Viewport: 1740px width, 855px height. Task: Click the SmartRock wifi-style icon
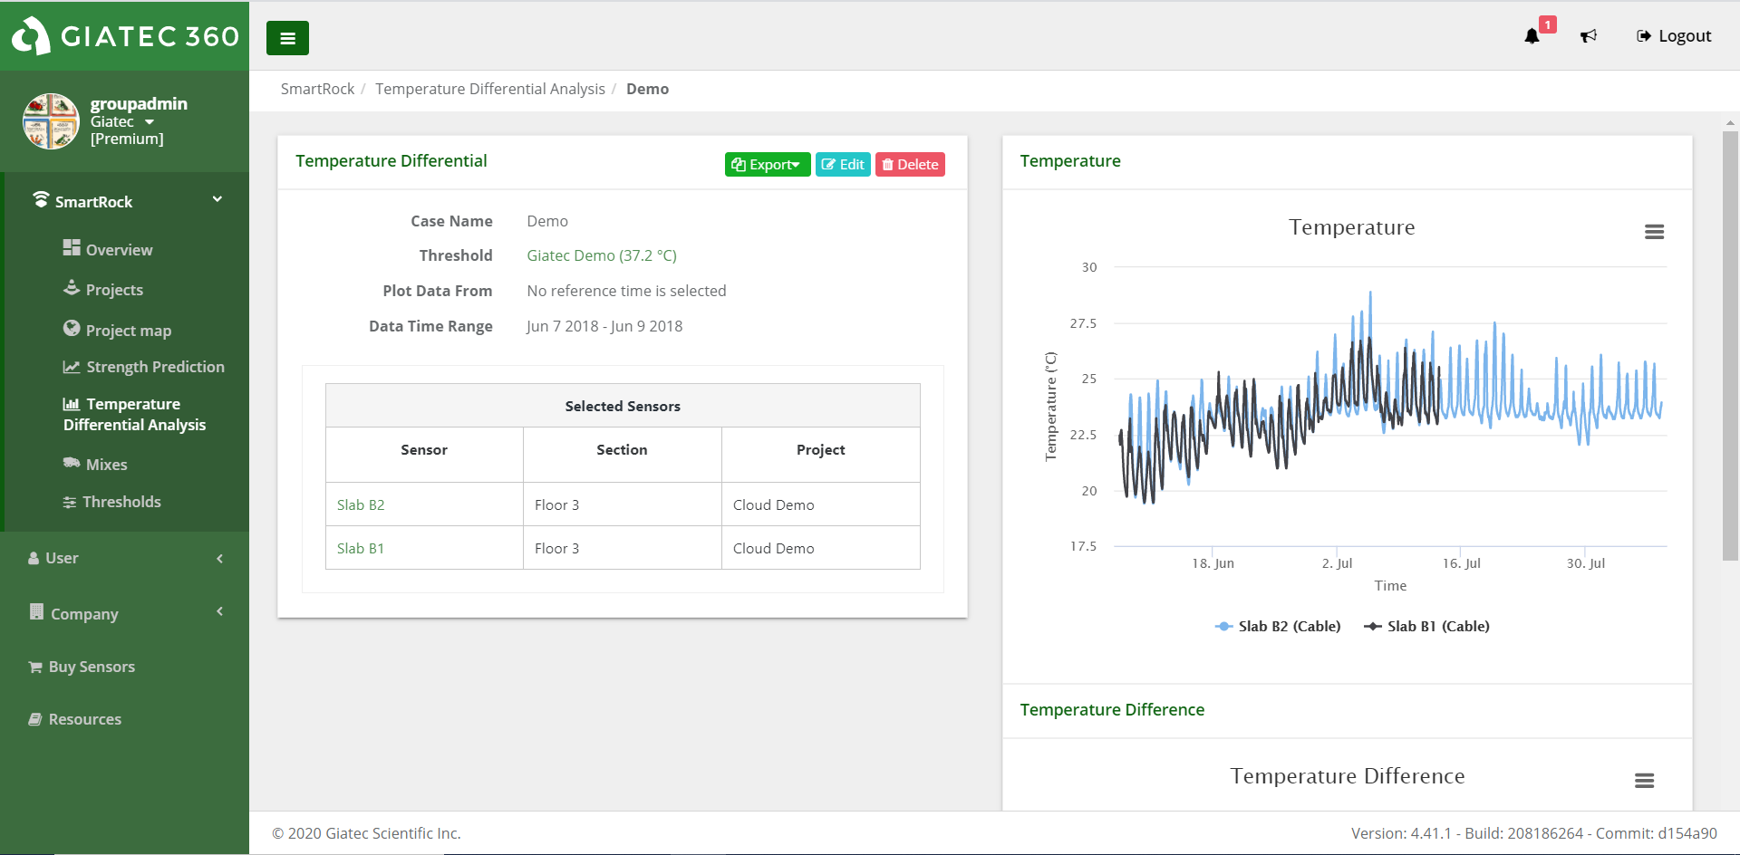41,199
